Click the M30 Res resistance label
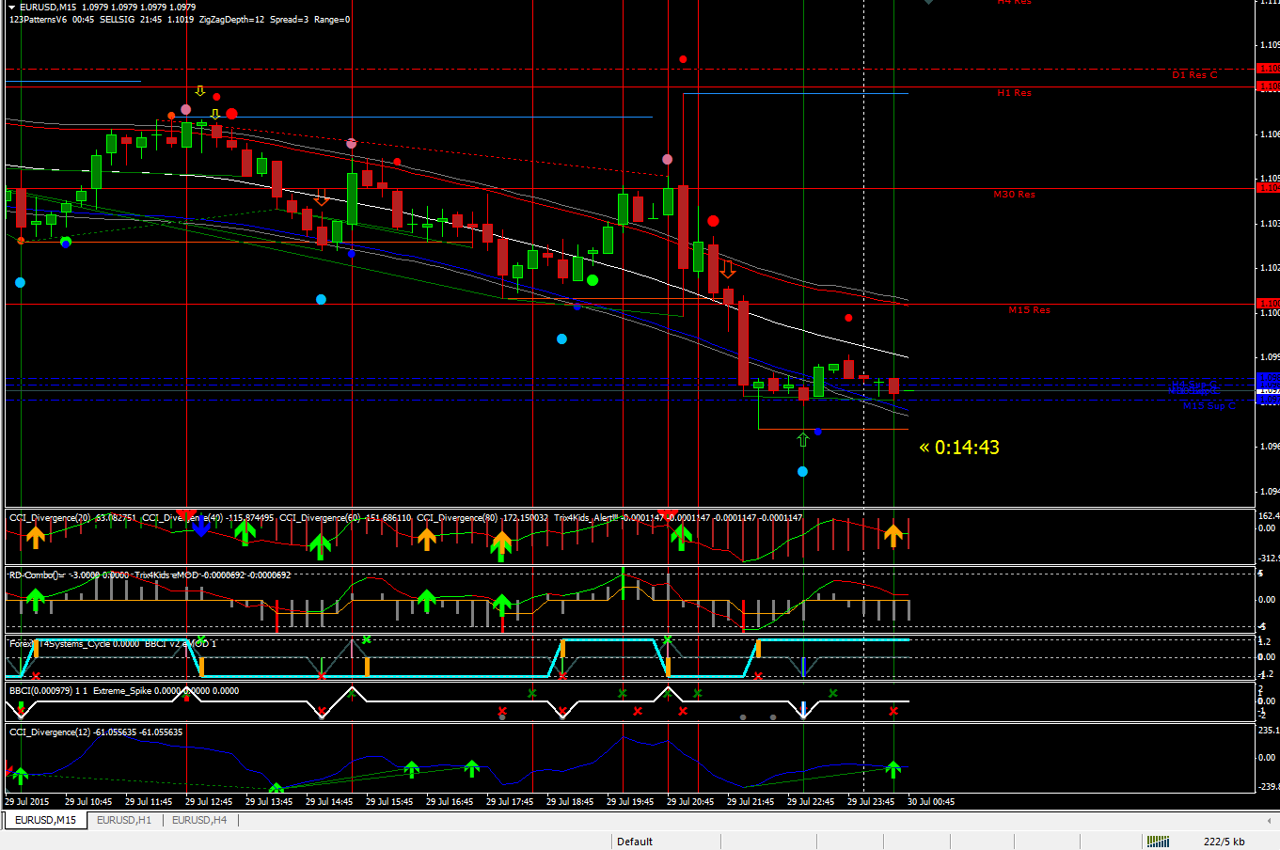The image size is (1280, 850). 1014,195
